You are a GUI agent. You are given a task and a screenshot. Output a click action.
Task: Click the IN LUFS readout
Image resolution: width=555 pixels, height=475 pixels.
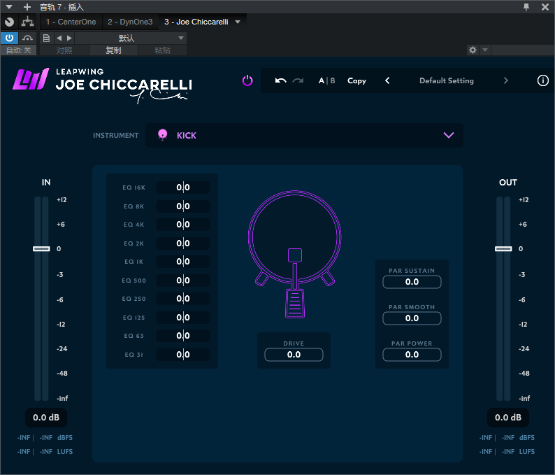45,452
